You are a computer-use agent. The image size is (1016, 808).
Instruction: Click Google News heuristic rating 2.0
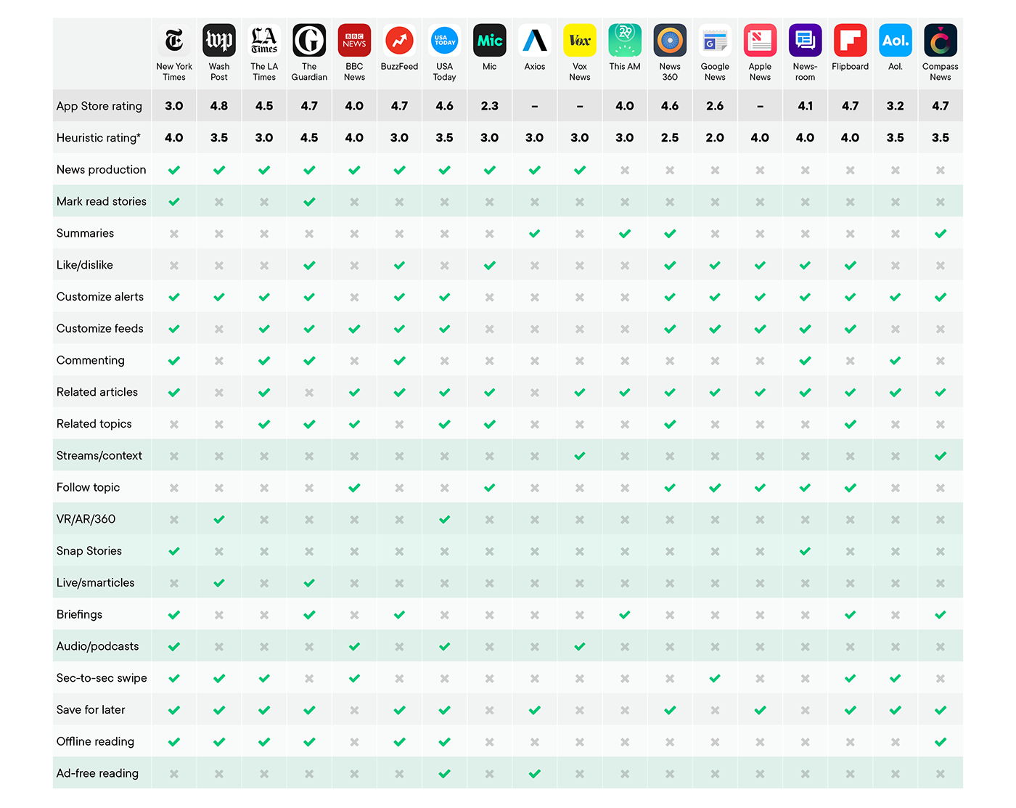[715, 138]
